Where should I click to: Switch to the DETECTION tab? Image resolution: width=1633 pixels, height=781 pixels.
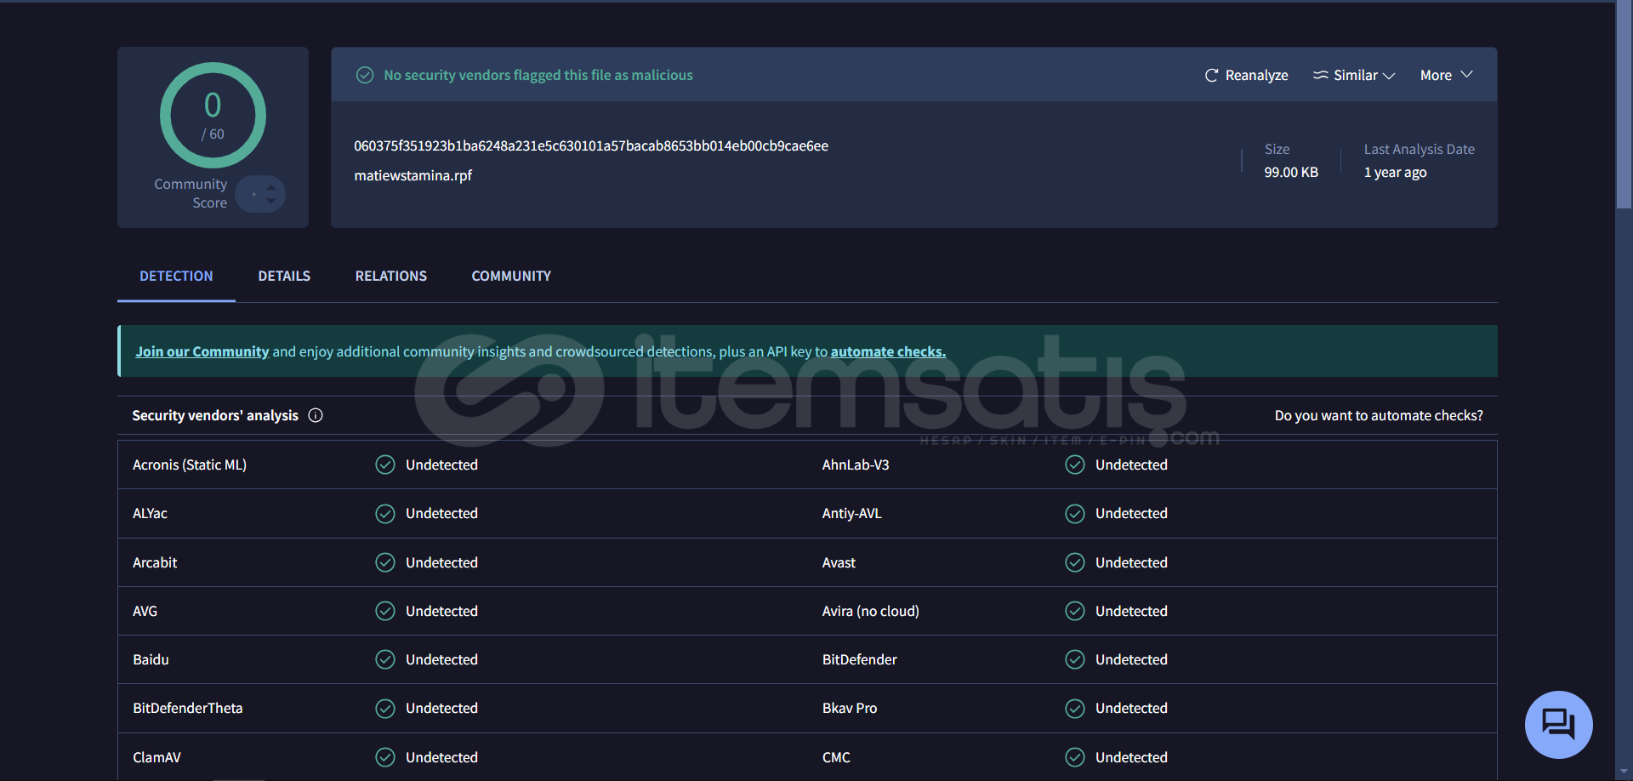(176, 276)
